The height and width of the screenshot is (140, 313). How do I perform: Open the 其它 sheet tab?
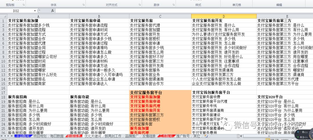[196, 136]
